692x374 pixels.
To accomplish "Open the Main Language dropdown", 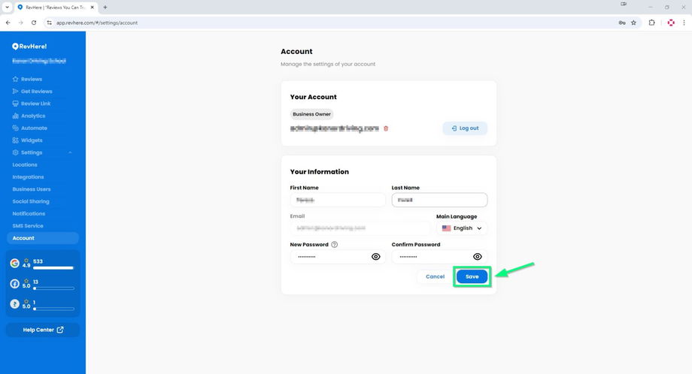I will [462, 228].
